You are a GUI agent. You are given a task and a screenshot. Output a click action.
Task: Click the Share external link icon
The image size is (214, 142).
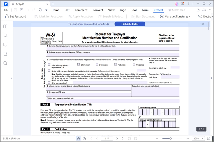click(x=198, y=10)
